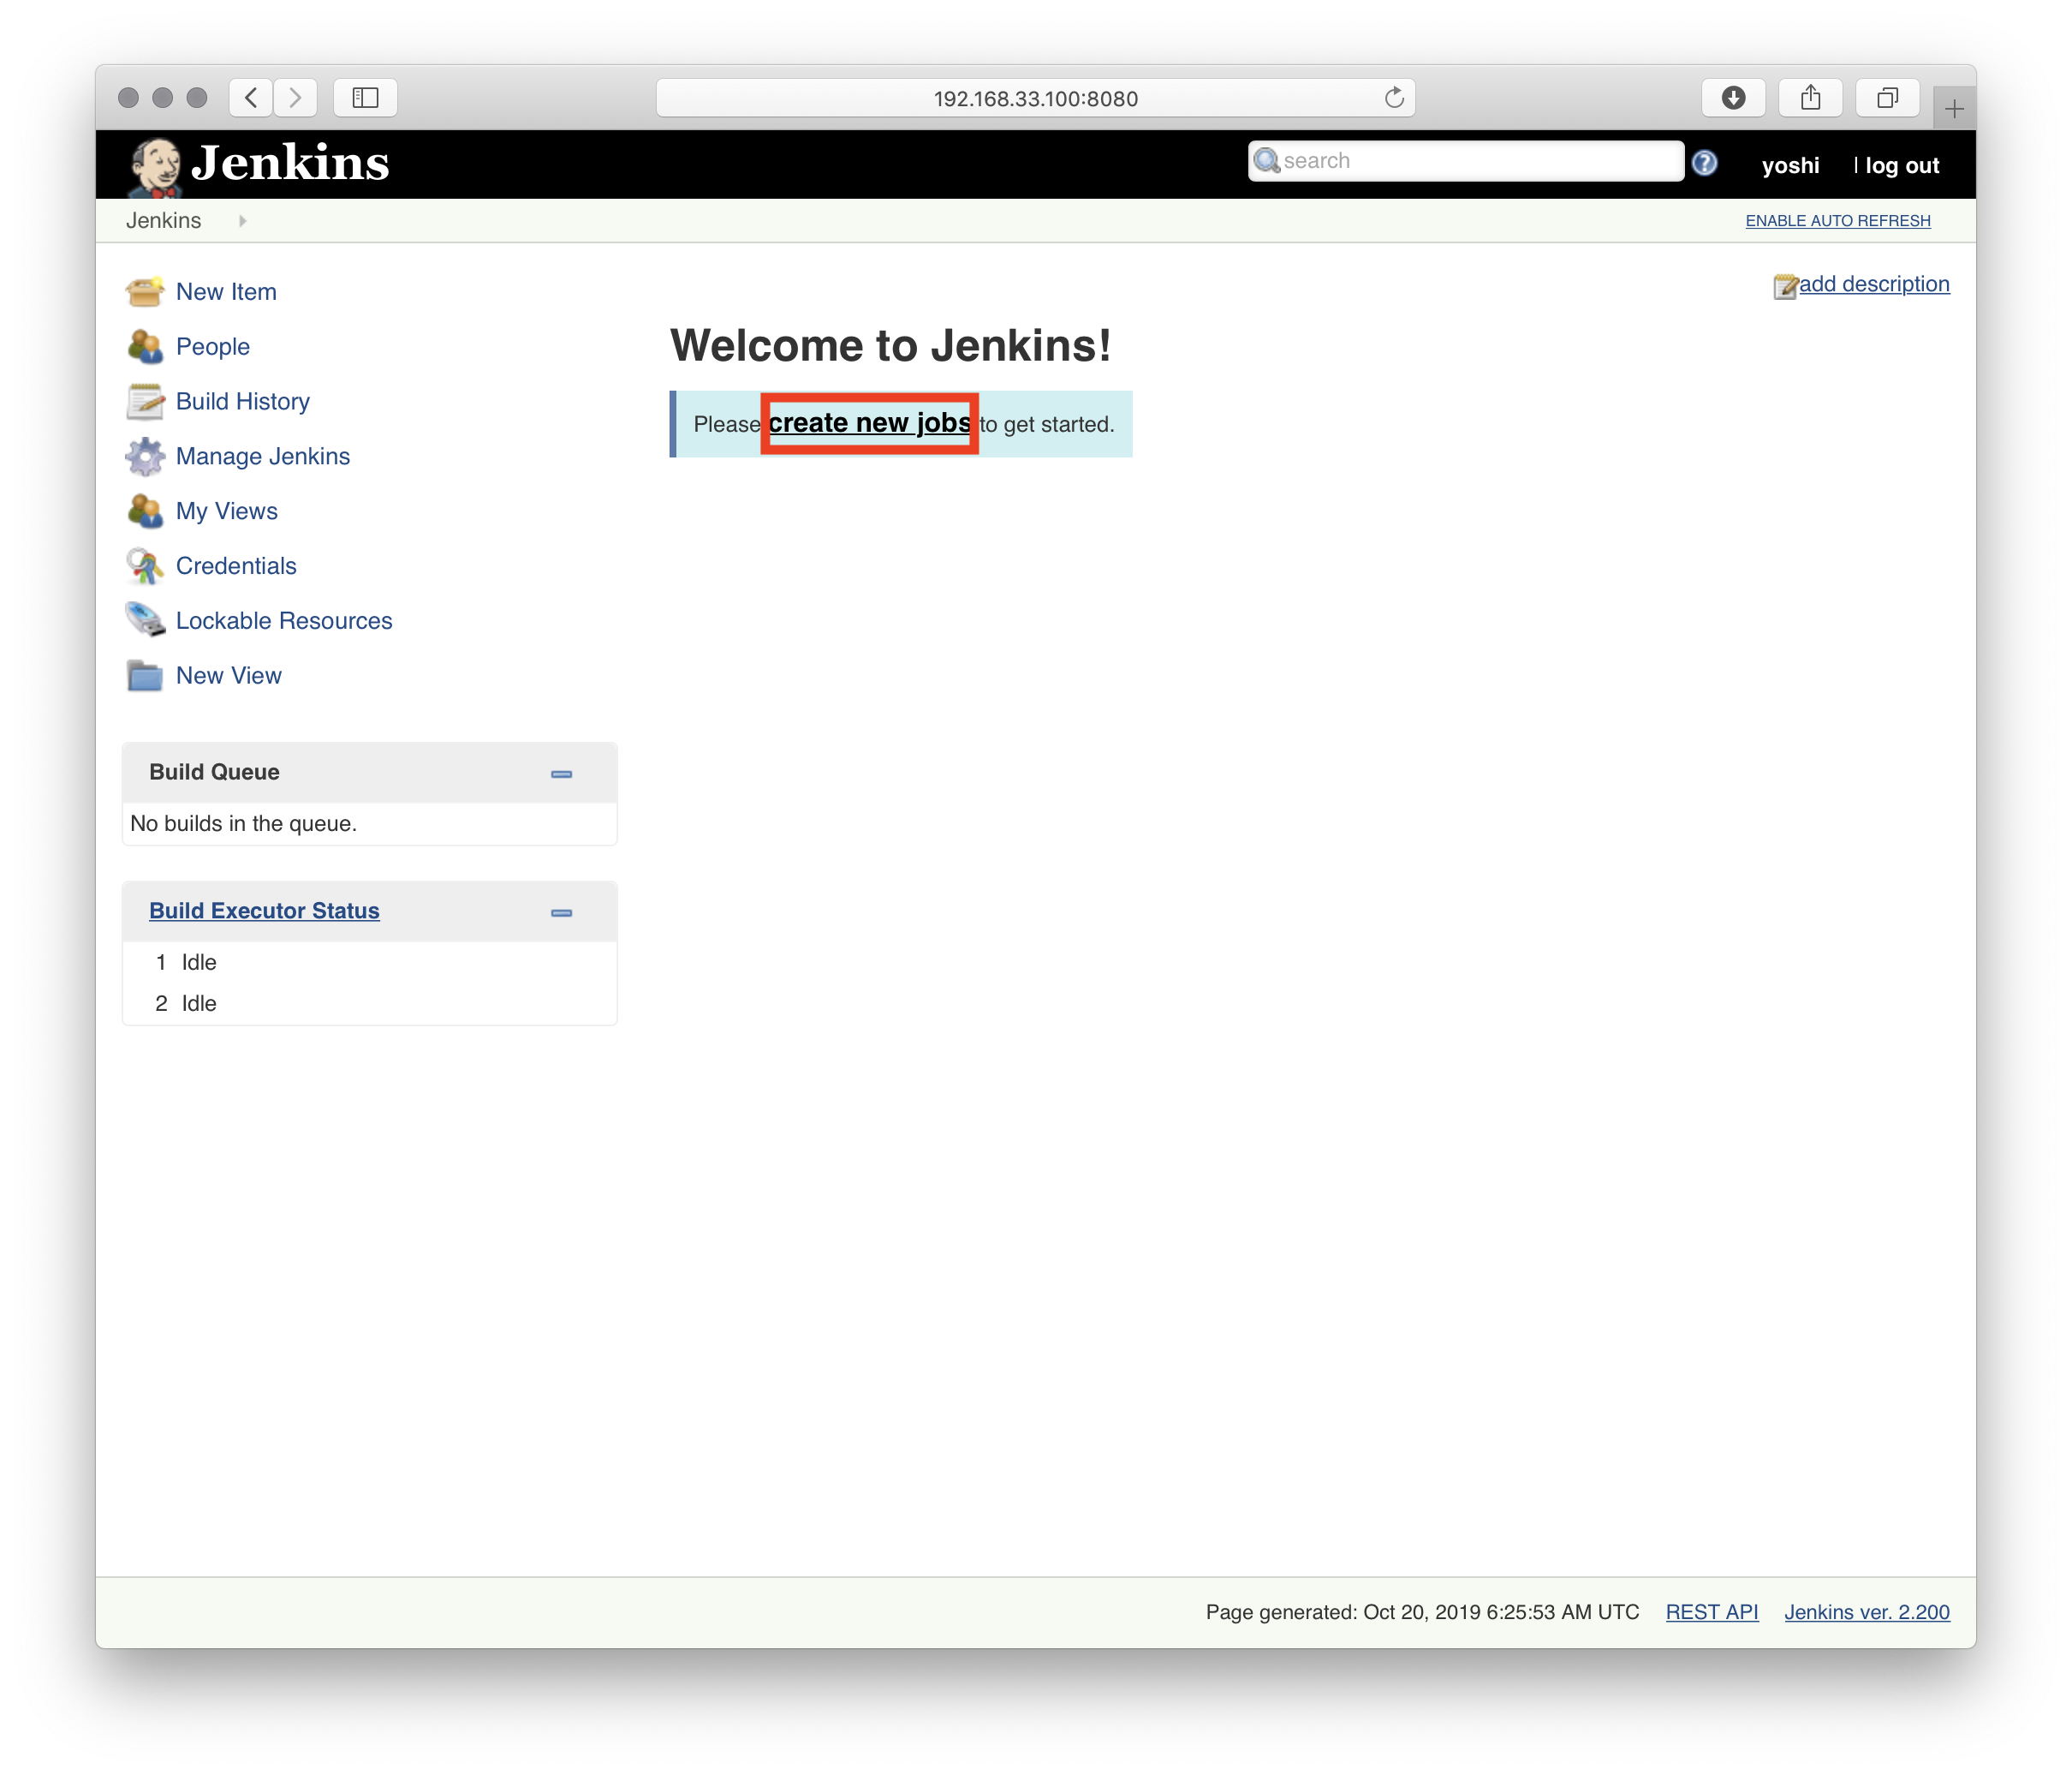
Task: Open New Item from sidebar
Action: click(226, 292)
